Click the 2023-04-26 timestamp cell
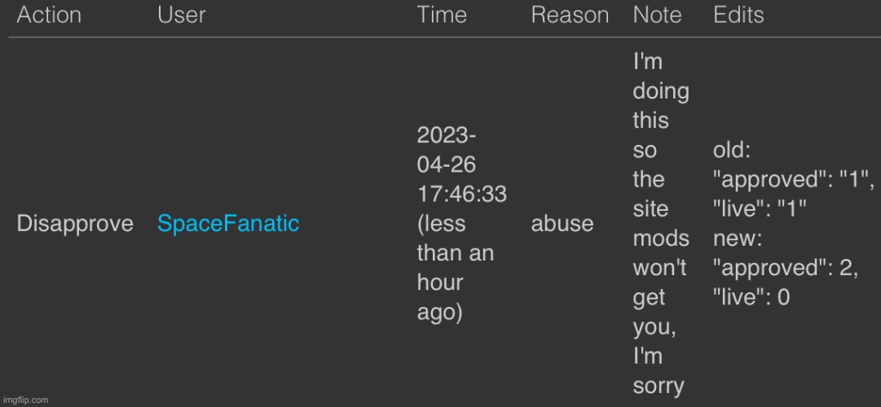The width and height of the screenshot is (881, 407). (462, 223)
